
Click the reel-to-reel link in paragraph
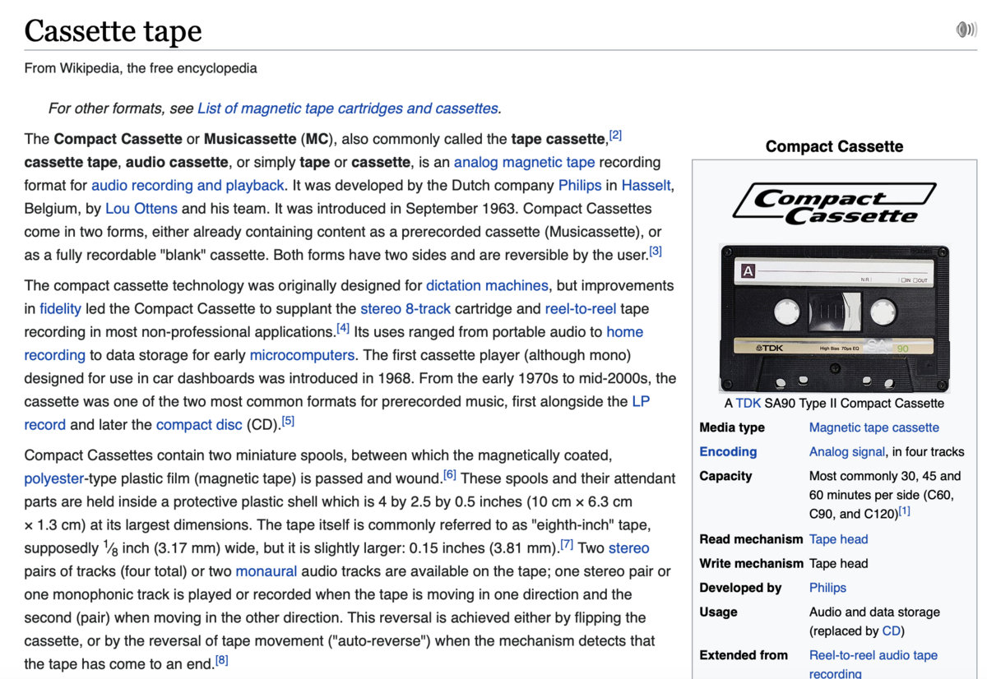(582, 309)
